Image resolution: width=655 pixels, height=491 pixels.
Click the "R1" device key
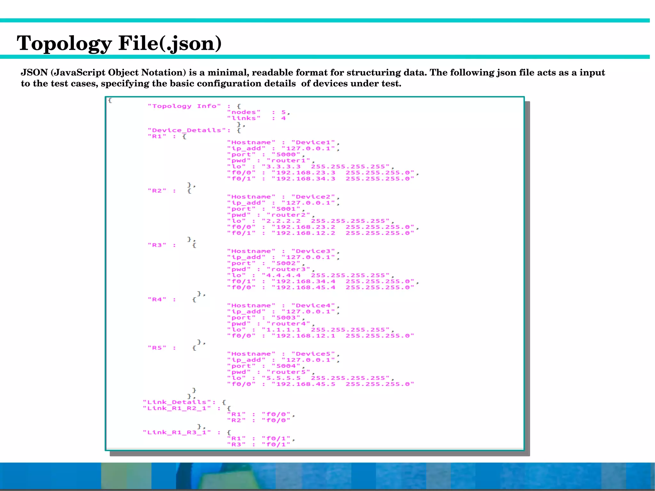[x=157, y=136]
